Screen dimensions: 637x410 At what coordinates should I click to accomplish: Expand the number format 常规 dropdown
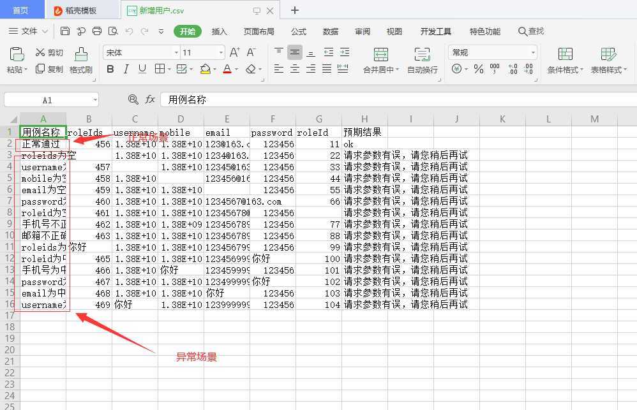coord(532,53)
